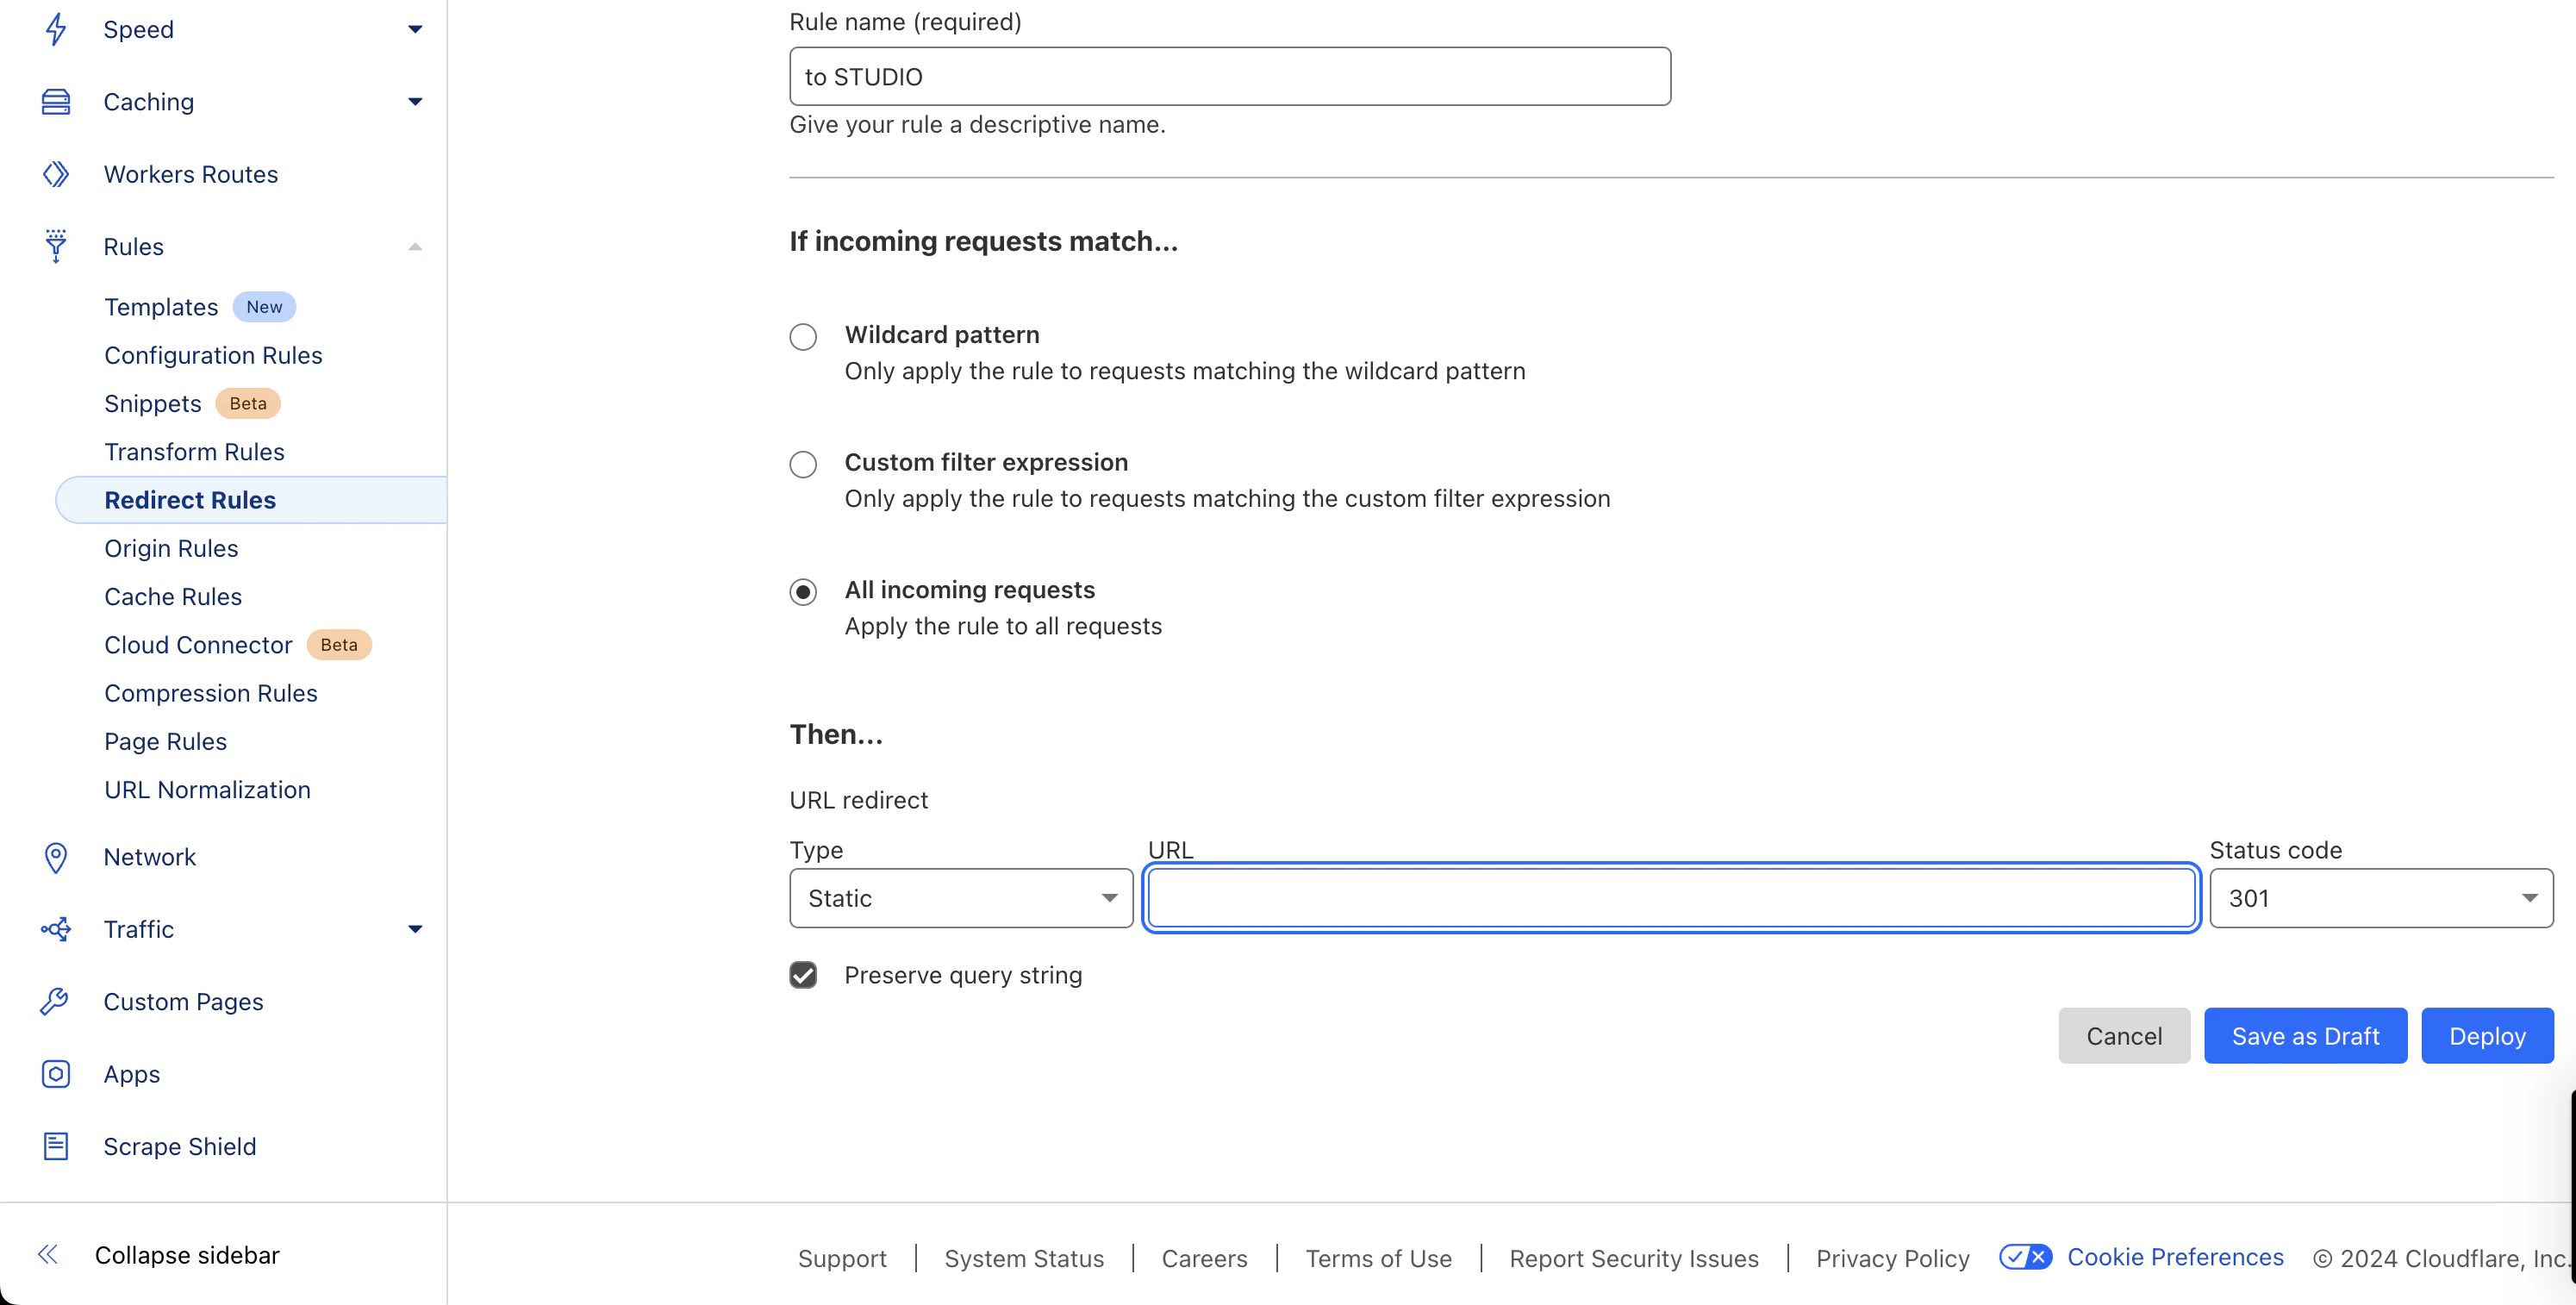Image resolution: width=2576 pixels, height=1305 pixels.
Task: Click the Preserve query string label
Action: [x=963, y=975]
